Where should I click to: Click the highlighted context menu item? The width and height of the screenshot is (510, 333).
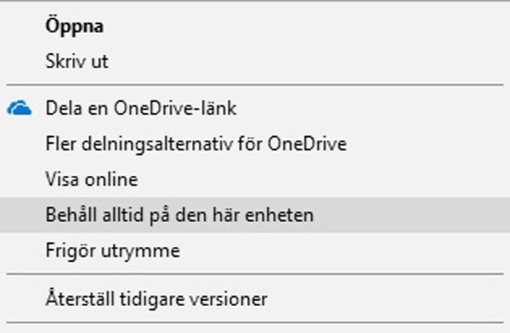(x=255, y=215)
